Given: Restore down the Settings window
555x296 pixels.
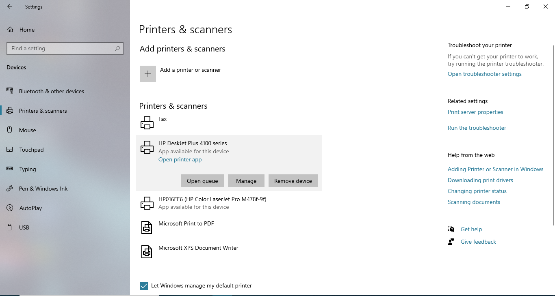Looking at the screenshot, I should [x=527, y=6].
